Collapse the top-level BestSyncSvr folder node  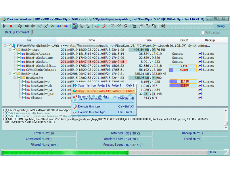click(10, 74)
